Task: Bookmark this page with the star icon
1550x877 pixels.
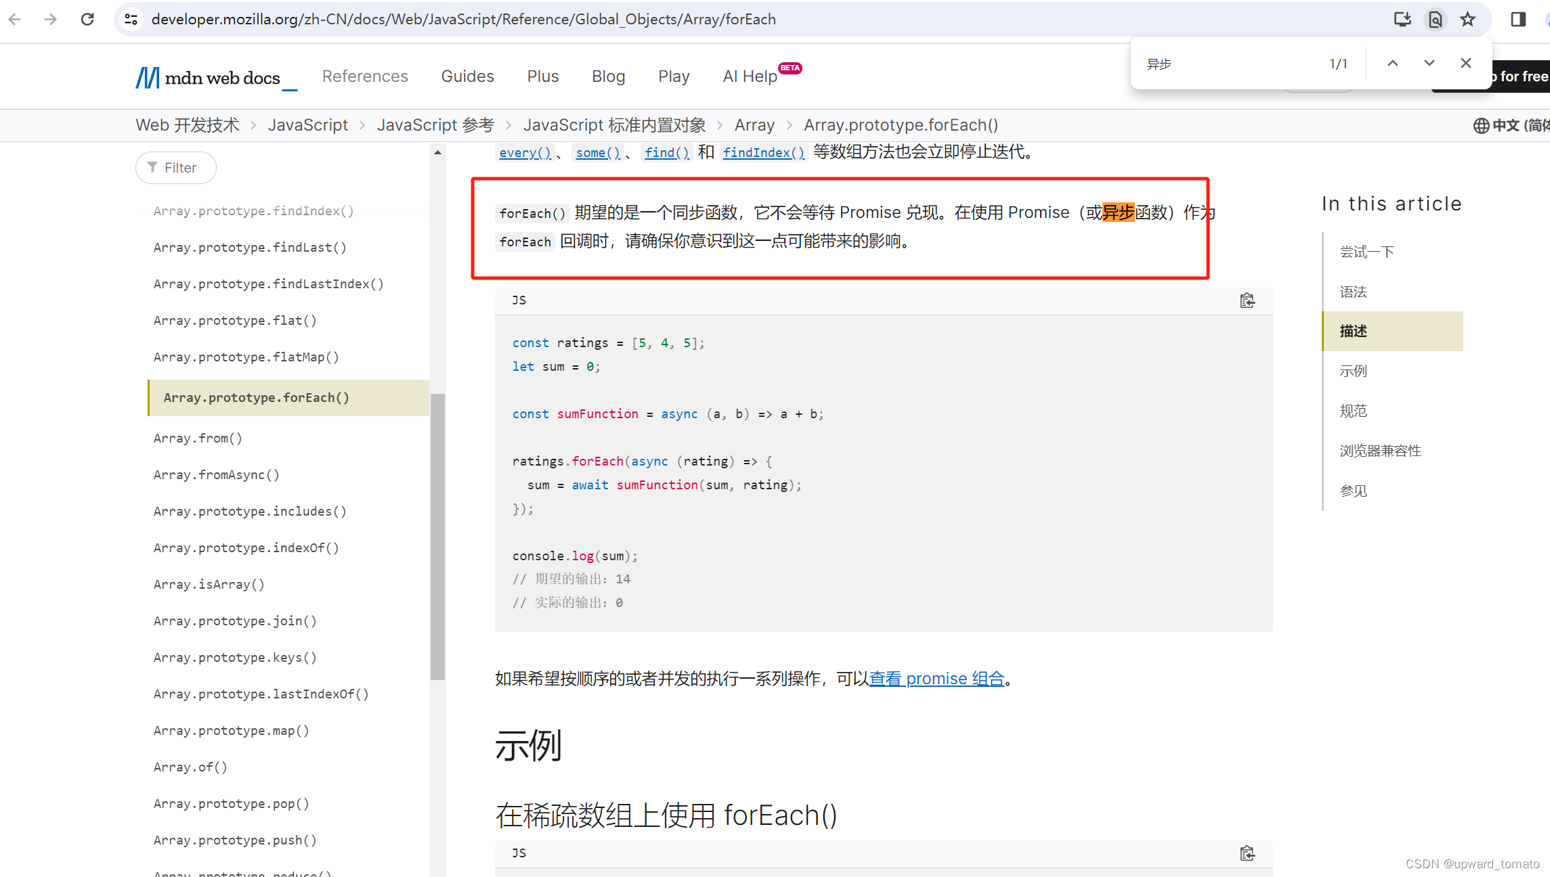Action: tap(1467, 19)
